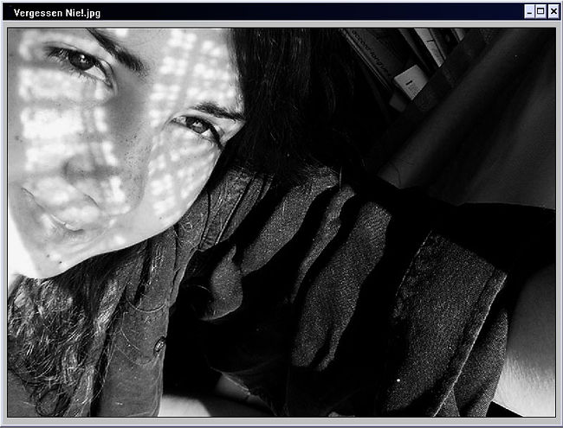Viewport: 563px width, 428px height.
Task: Click the empty title bar area right of filename
Action: point(303,11)
